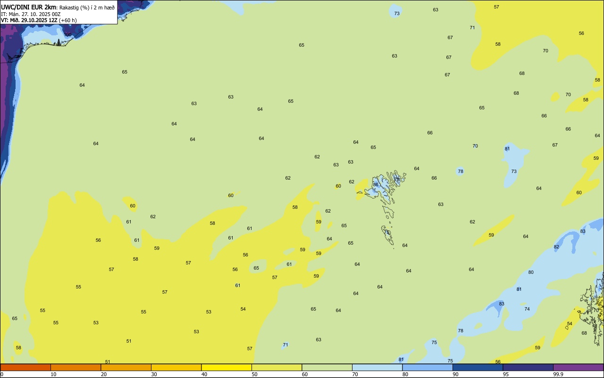
Task: Click the 10–20 orange legend swatch
Action: [x=75, y=367]
